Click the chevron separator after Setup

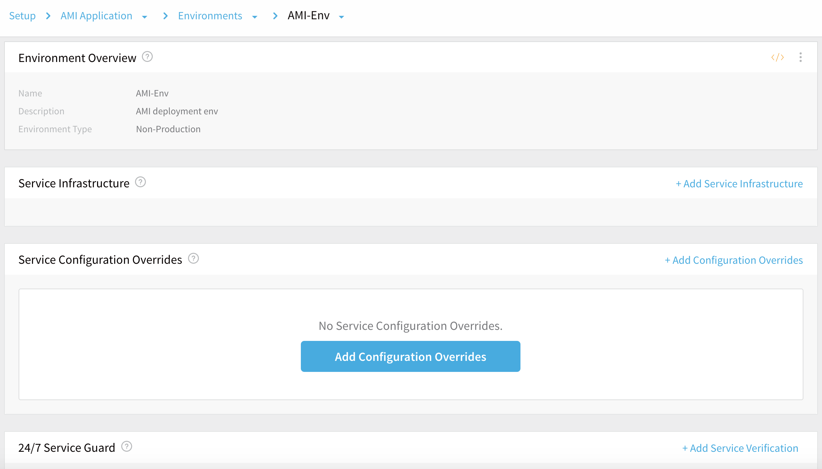tap(48, 16)
